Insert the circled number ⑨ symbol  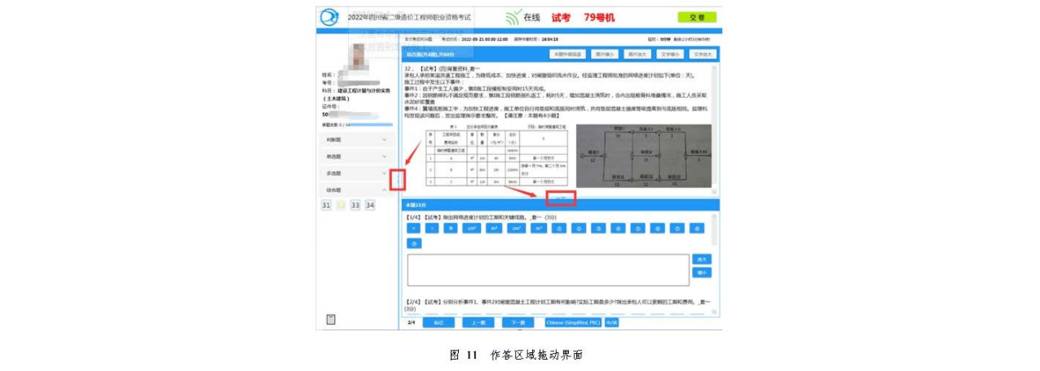pos(414,243)
